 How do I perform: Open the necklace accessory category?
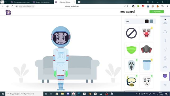(165, 49)
